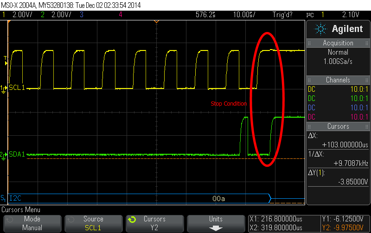Click the rotate icon on Mode softkey

tap(10, 220)
